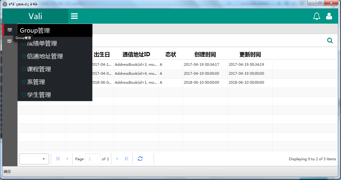Close the application window
The height and width of the screenshot is (180, 341).
(x=331, y=3)
